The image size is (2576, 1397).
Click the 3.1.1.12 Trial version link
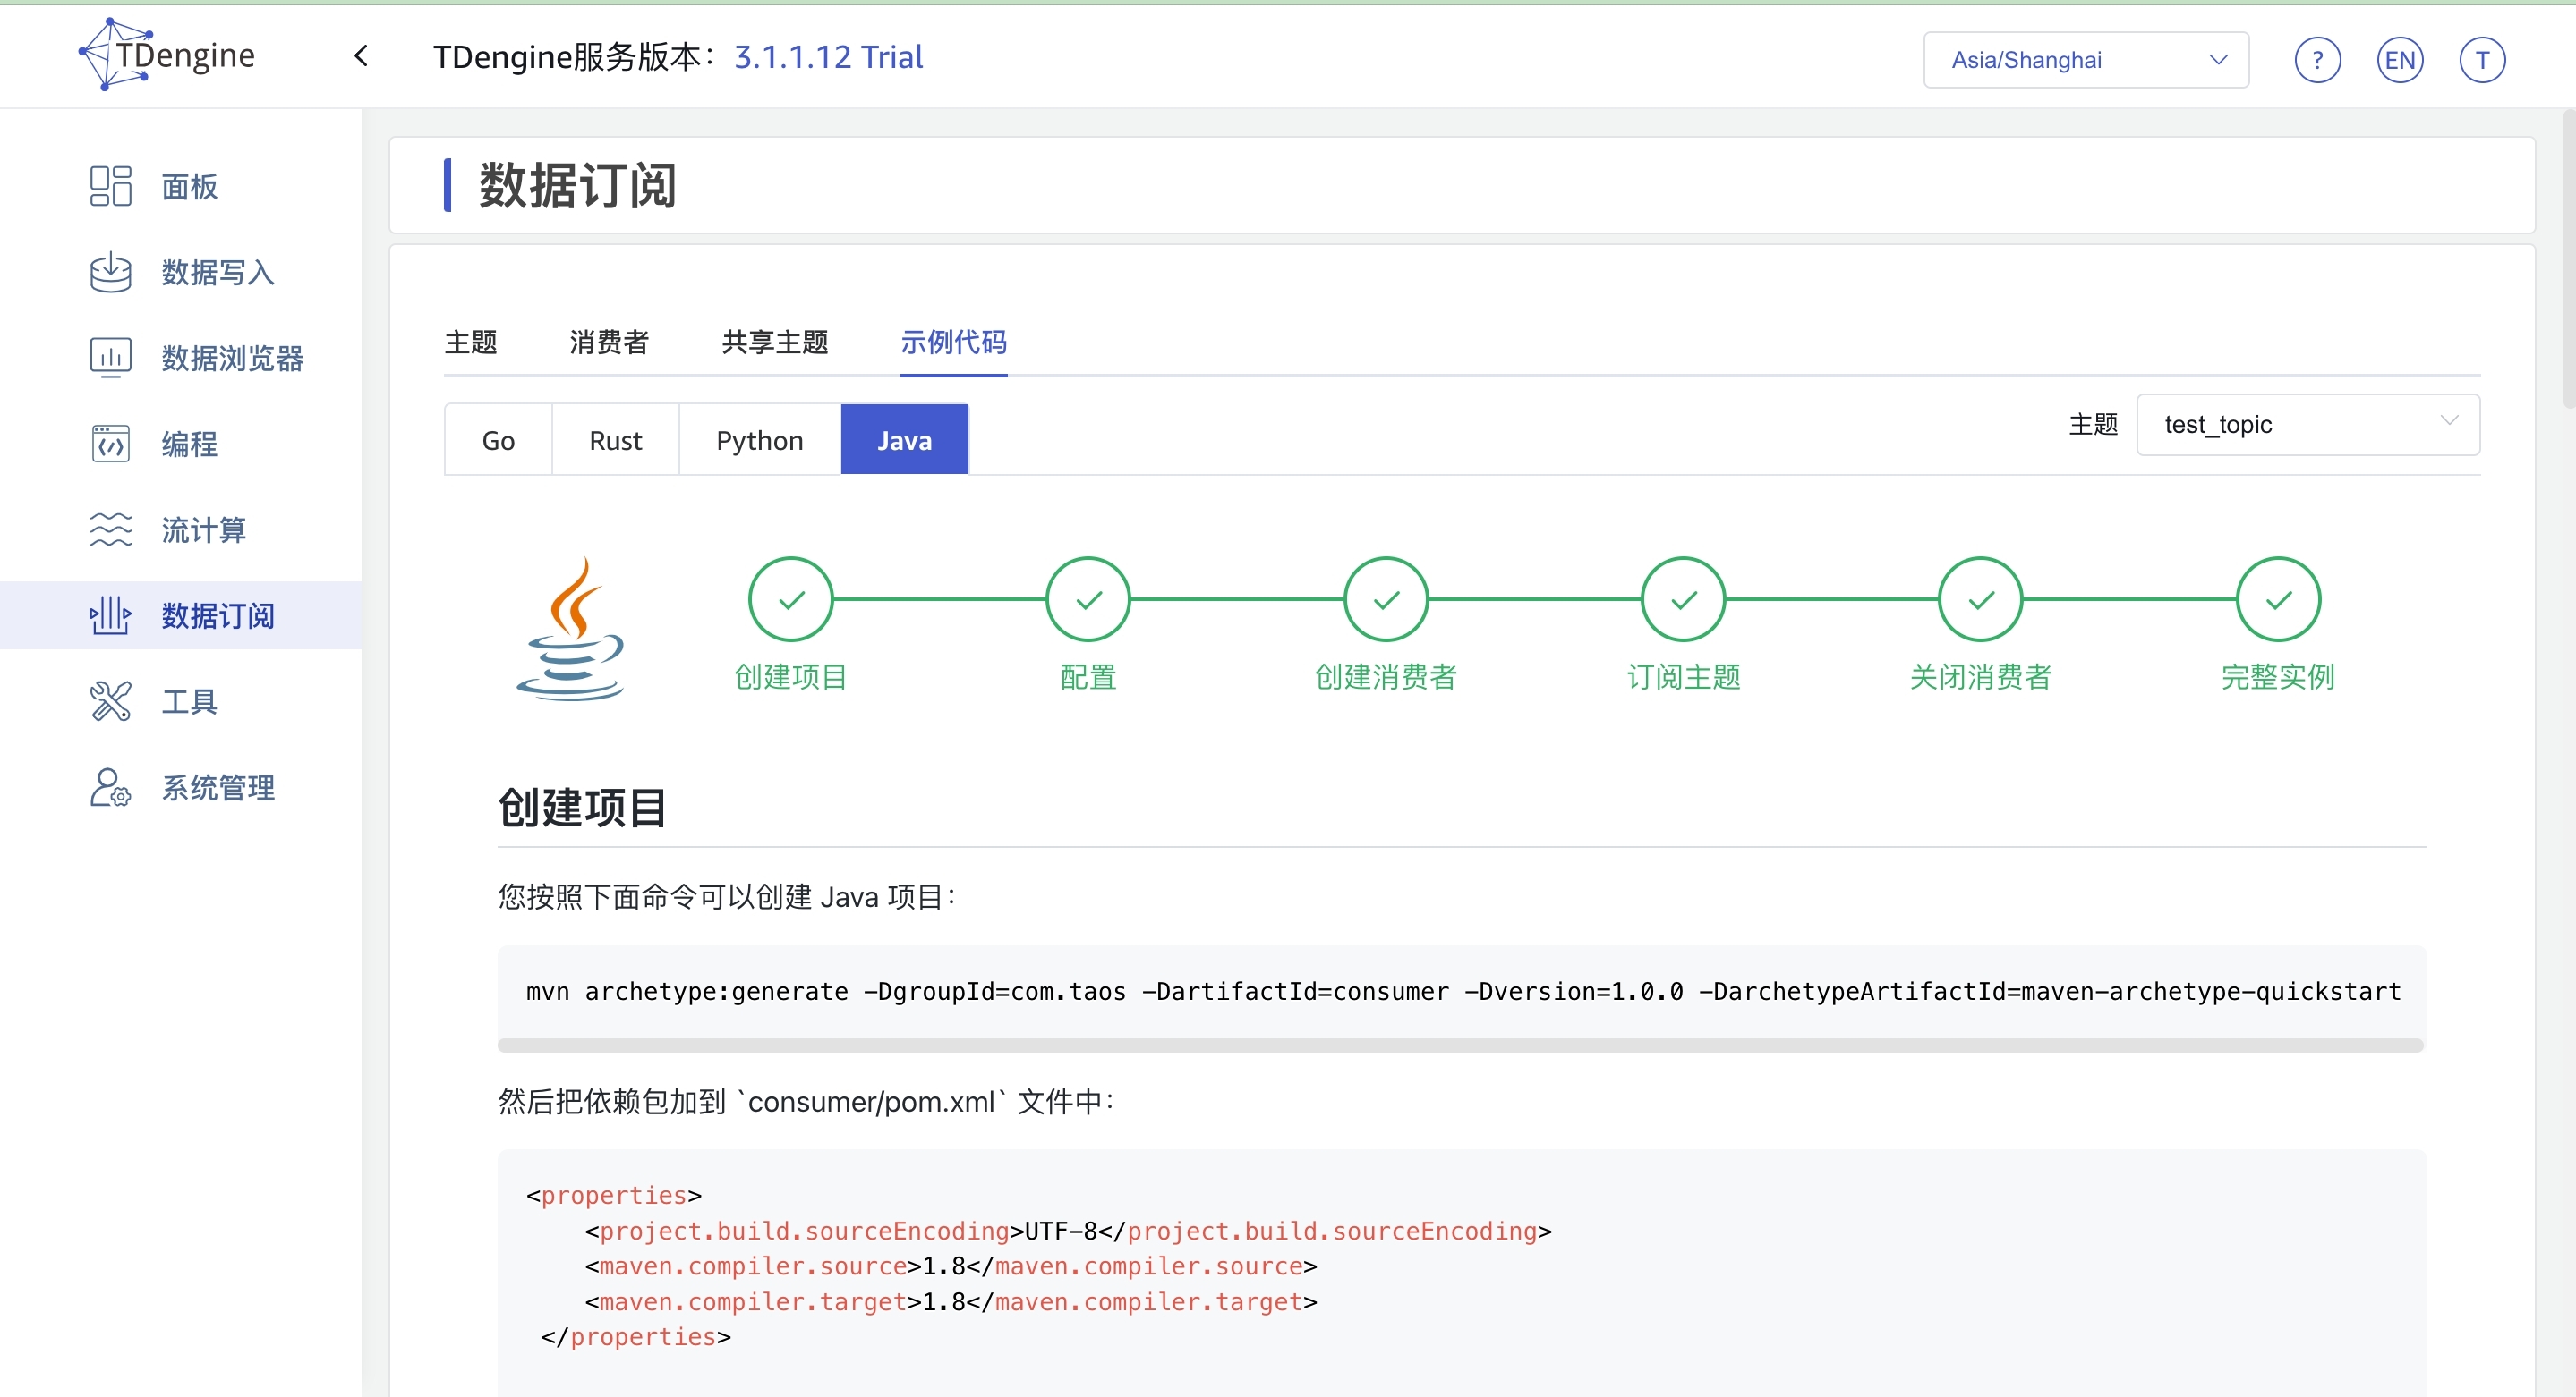tap(828, 57)
